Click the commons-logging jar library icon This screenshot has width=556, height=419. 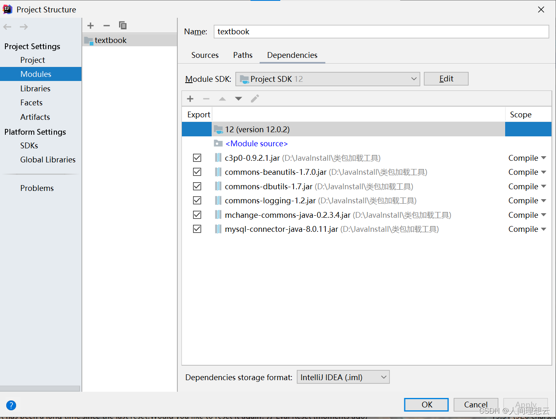tap(218, 200)
